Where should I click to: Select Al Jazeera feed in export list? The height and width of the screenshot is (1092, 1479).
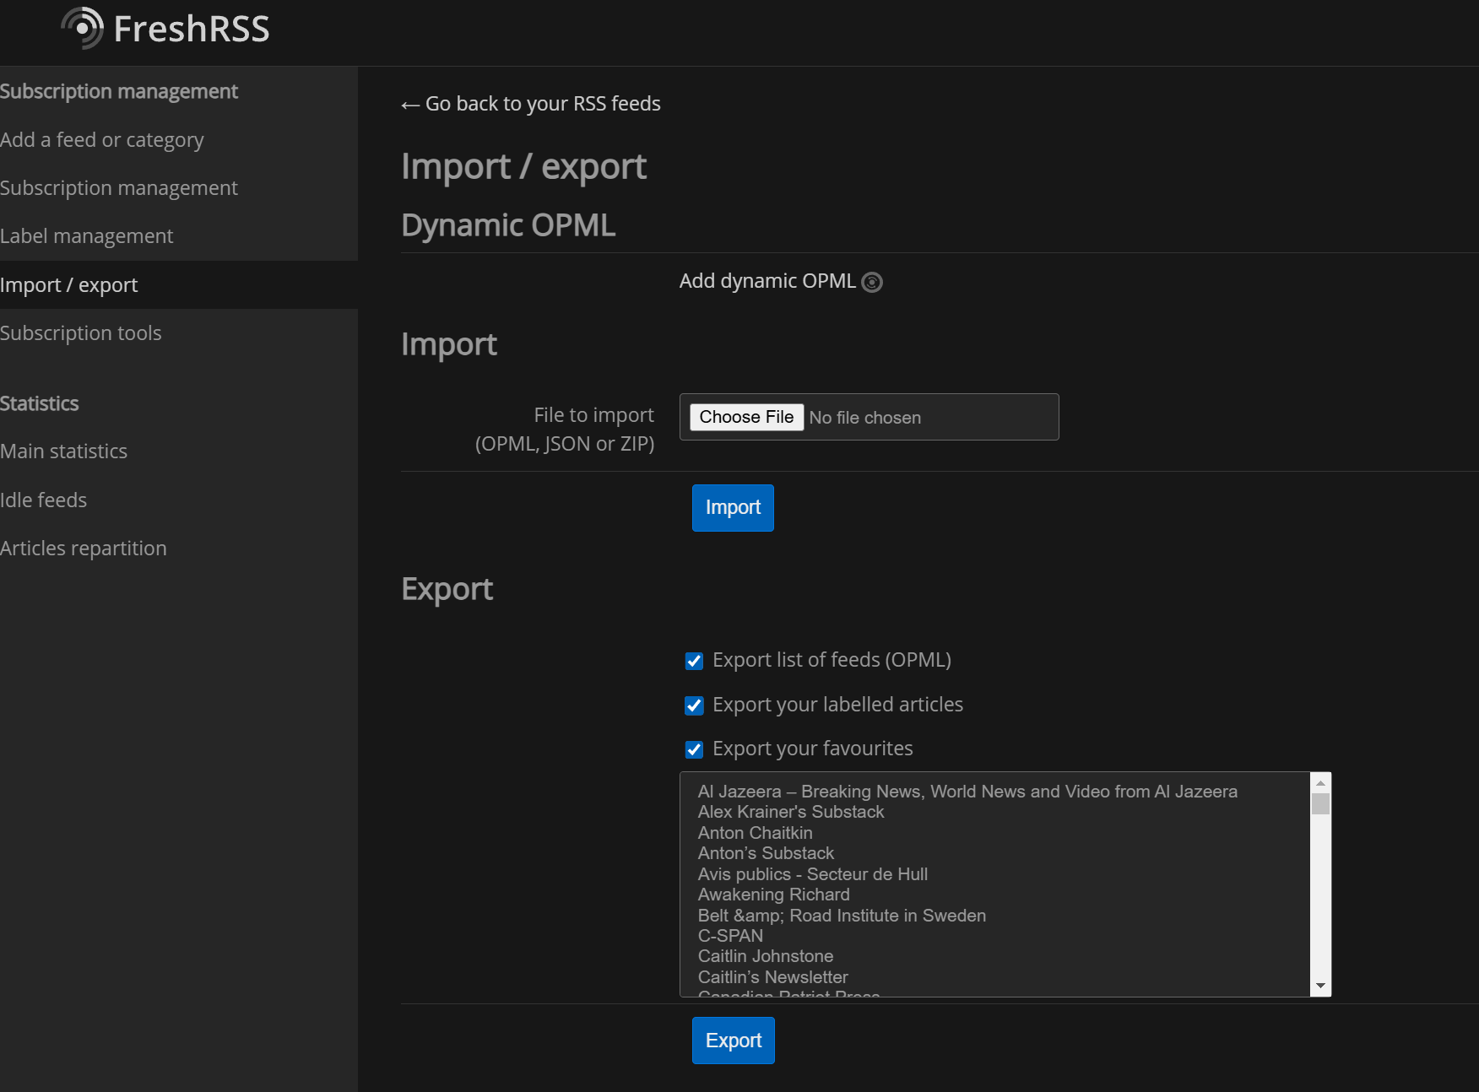967,792
